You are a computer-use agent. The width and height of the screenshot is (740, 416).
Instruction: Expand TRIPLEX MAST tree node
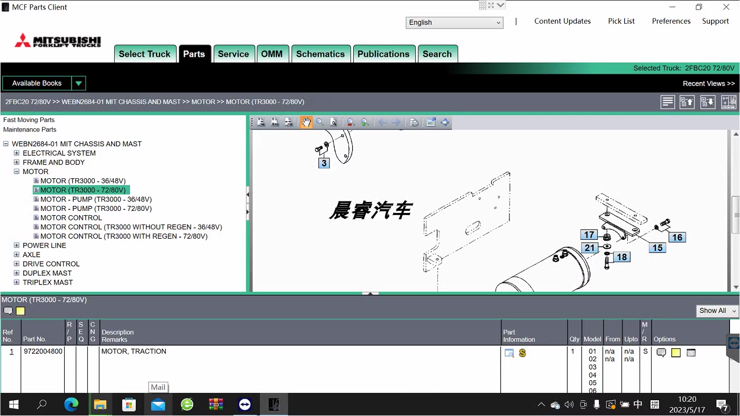[16, 282]
